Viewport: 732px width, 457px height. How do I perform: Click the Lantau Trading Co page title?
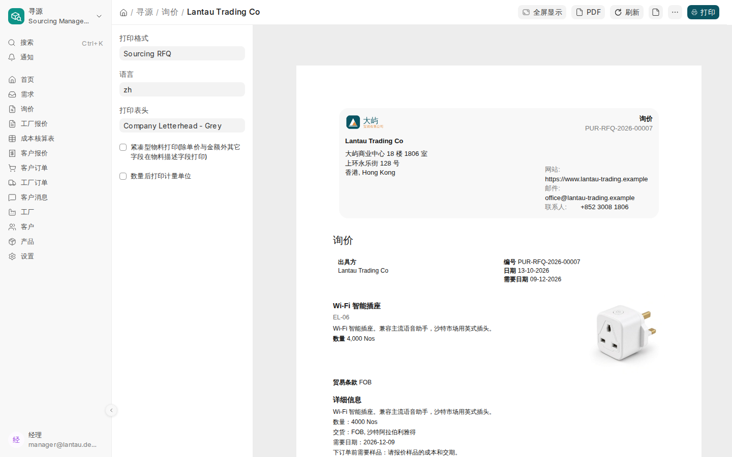(x=223, y=12)
